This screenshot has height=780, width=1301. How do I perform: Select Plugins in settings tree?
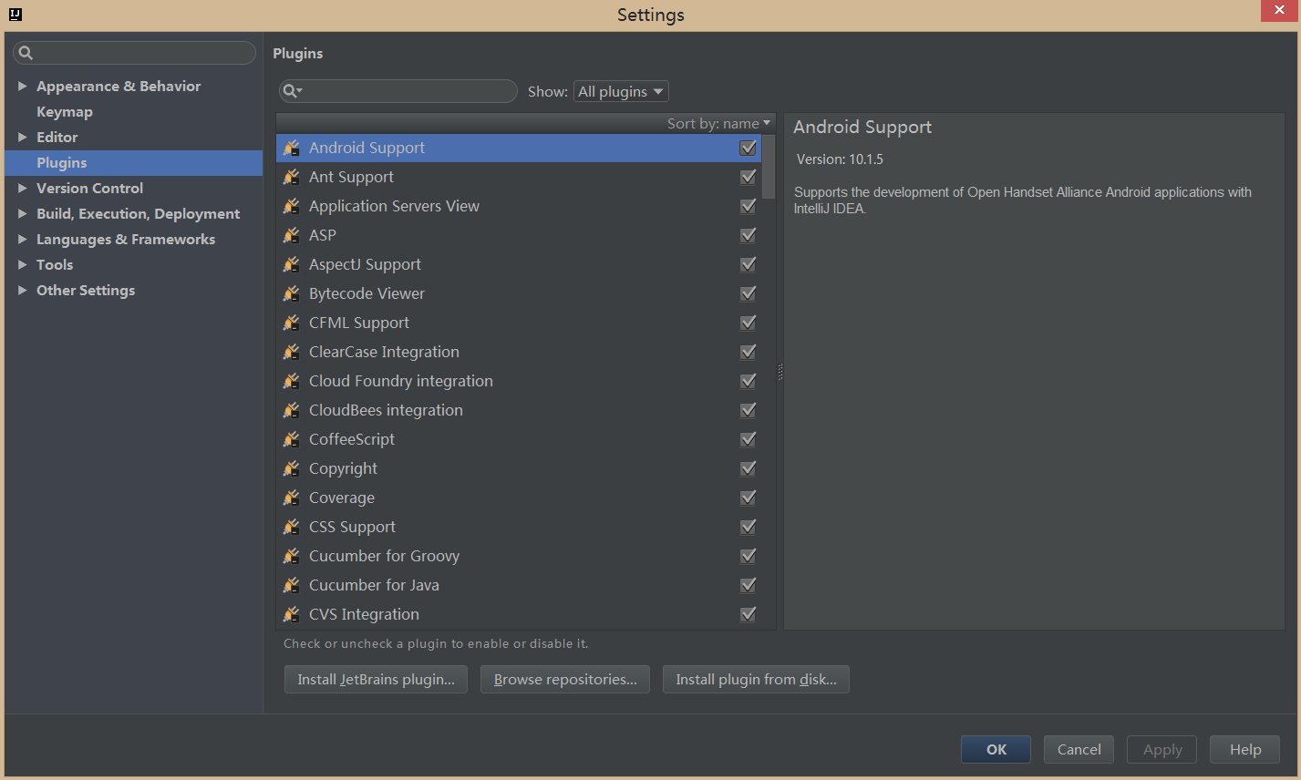click(134, 162)
